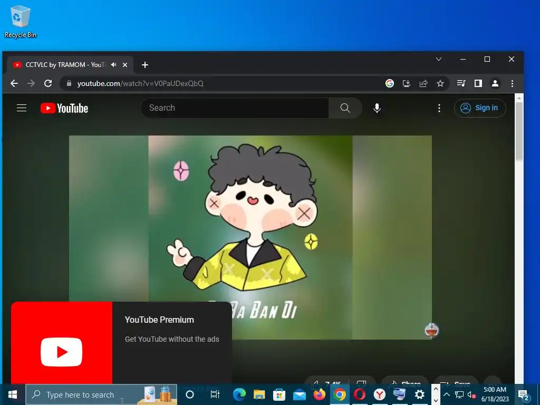Launch Microsoft Edge from the taskbar
This screenshot has height=405, width=540.
[239, 394]
